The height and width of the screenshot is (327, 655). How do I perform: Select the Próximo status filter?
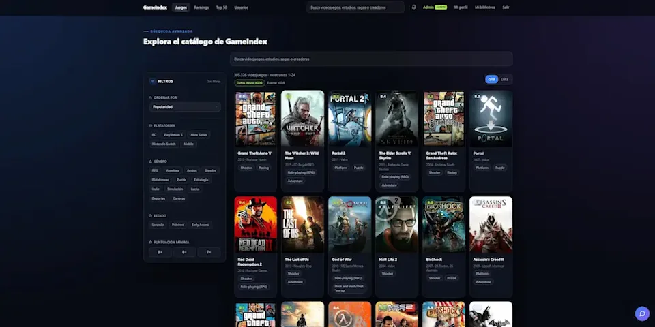pos(177,225)
